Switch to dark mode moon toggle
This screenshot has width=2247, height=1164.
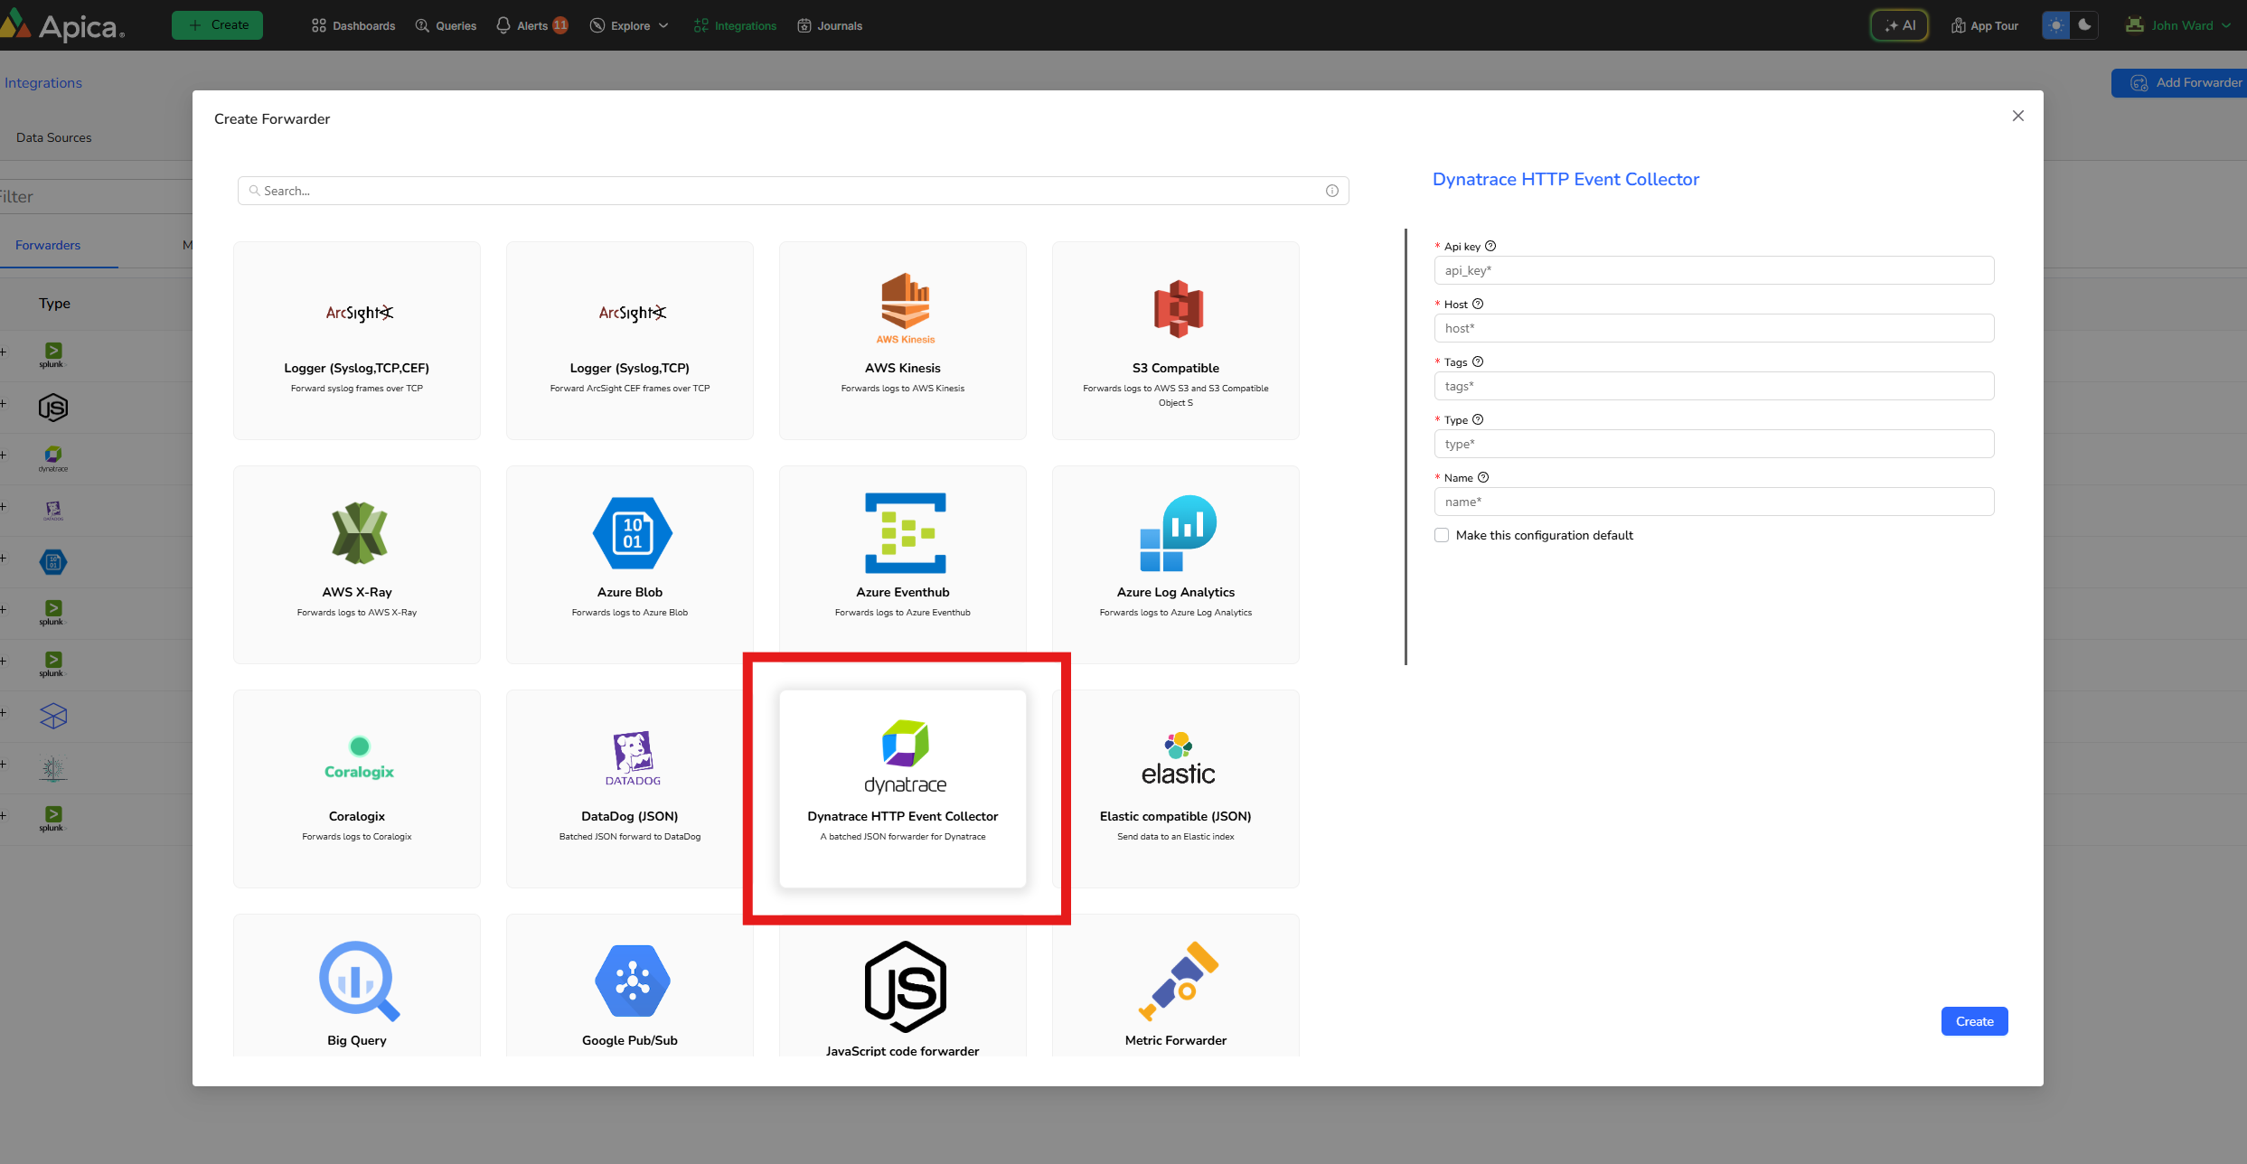[x=2084, y=25]
